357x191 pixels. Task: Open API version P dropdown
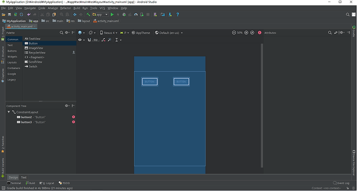coord(124,33)
